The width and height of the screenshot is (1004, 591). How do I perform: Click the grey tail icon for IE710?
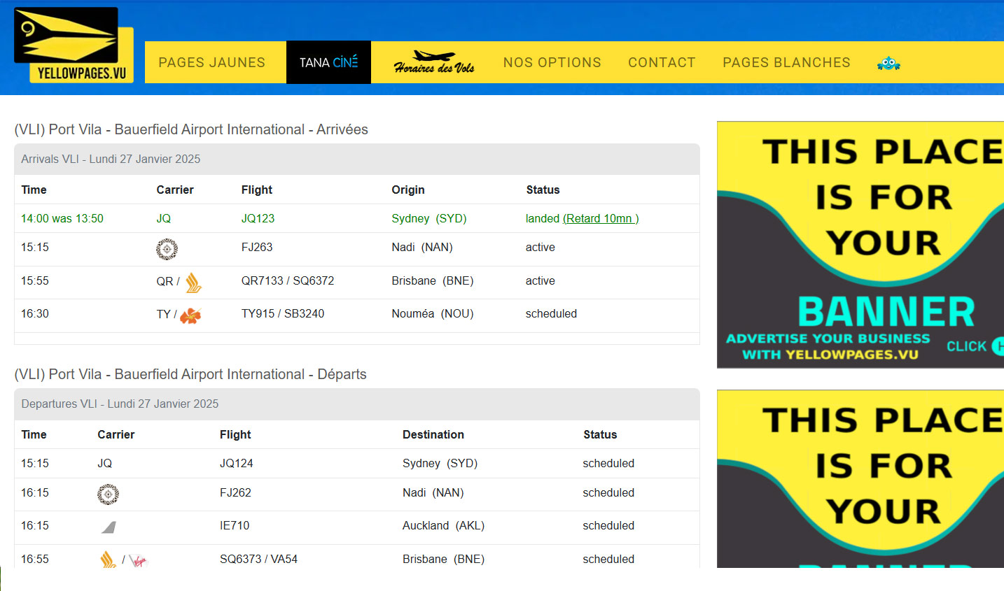[x=109, y=527]
